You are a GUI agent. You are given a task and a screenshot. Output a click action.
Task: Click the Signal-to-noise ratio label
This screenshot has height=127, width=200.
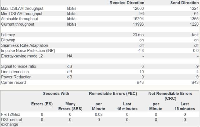pos(20,67)
